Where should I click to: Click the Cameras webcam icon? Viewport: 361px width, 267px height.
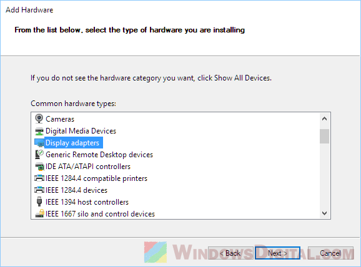(39, 119)
